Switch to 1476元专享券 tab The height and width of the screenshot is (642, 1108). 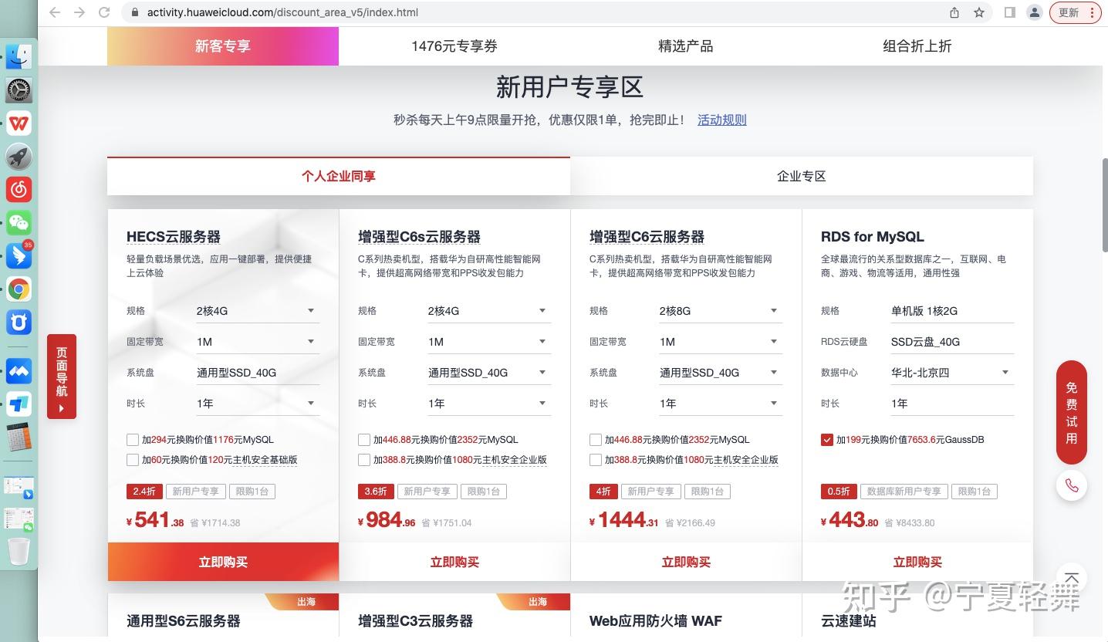tap(454, 46)
